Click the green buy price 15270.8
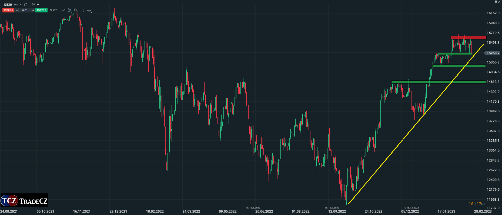Image resolution: width=502 pixels, height=215 pixels. click(x=42, y=10)
